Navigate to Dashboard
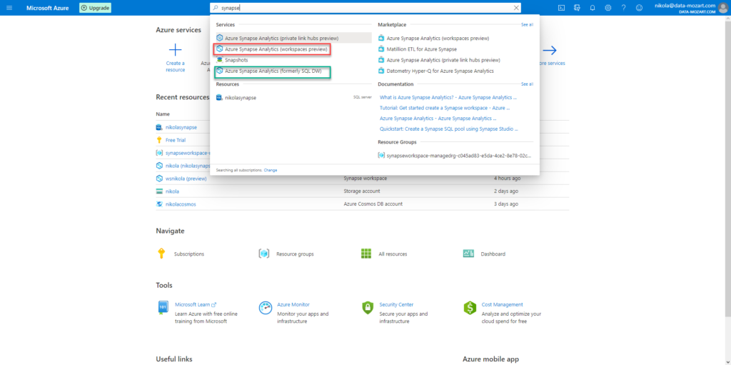The image size is (731, 365). pyautogui.click(x=493, y=254)
